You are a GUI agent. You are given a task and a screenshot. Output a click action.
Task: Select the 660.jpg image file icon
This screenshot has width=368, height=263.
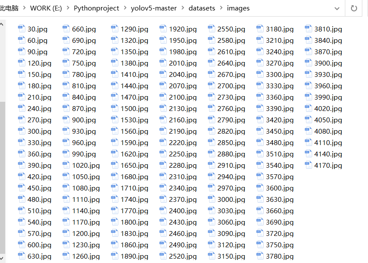click(66, 29)
